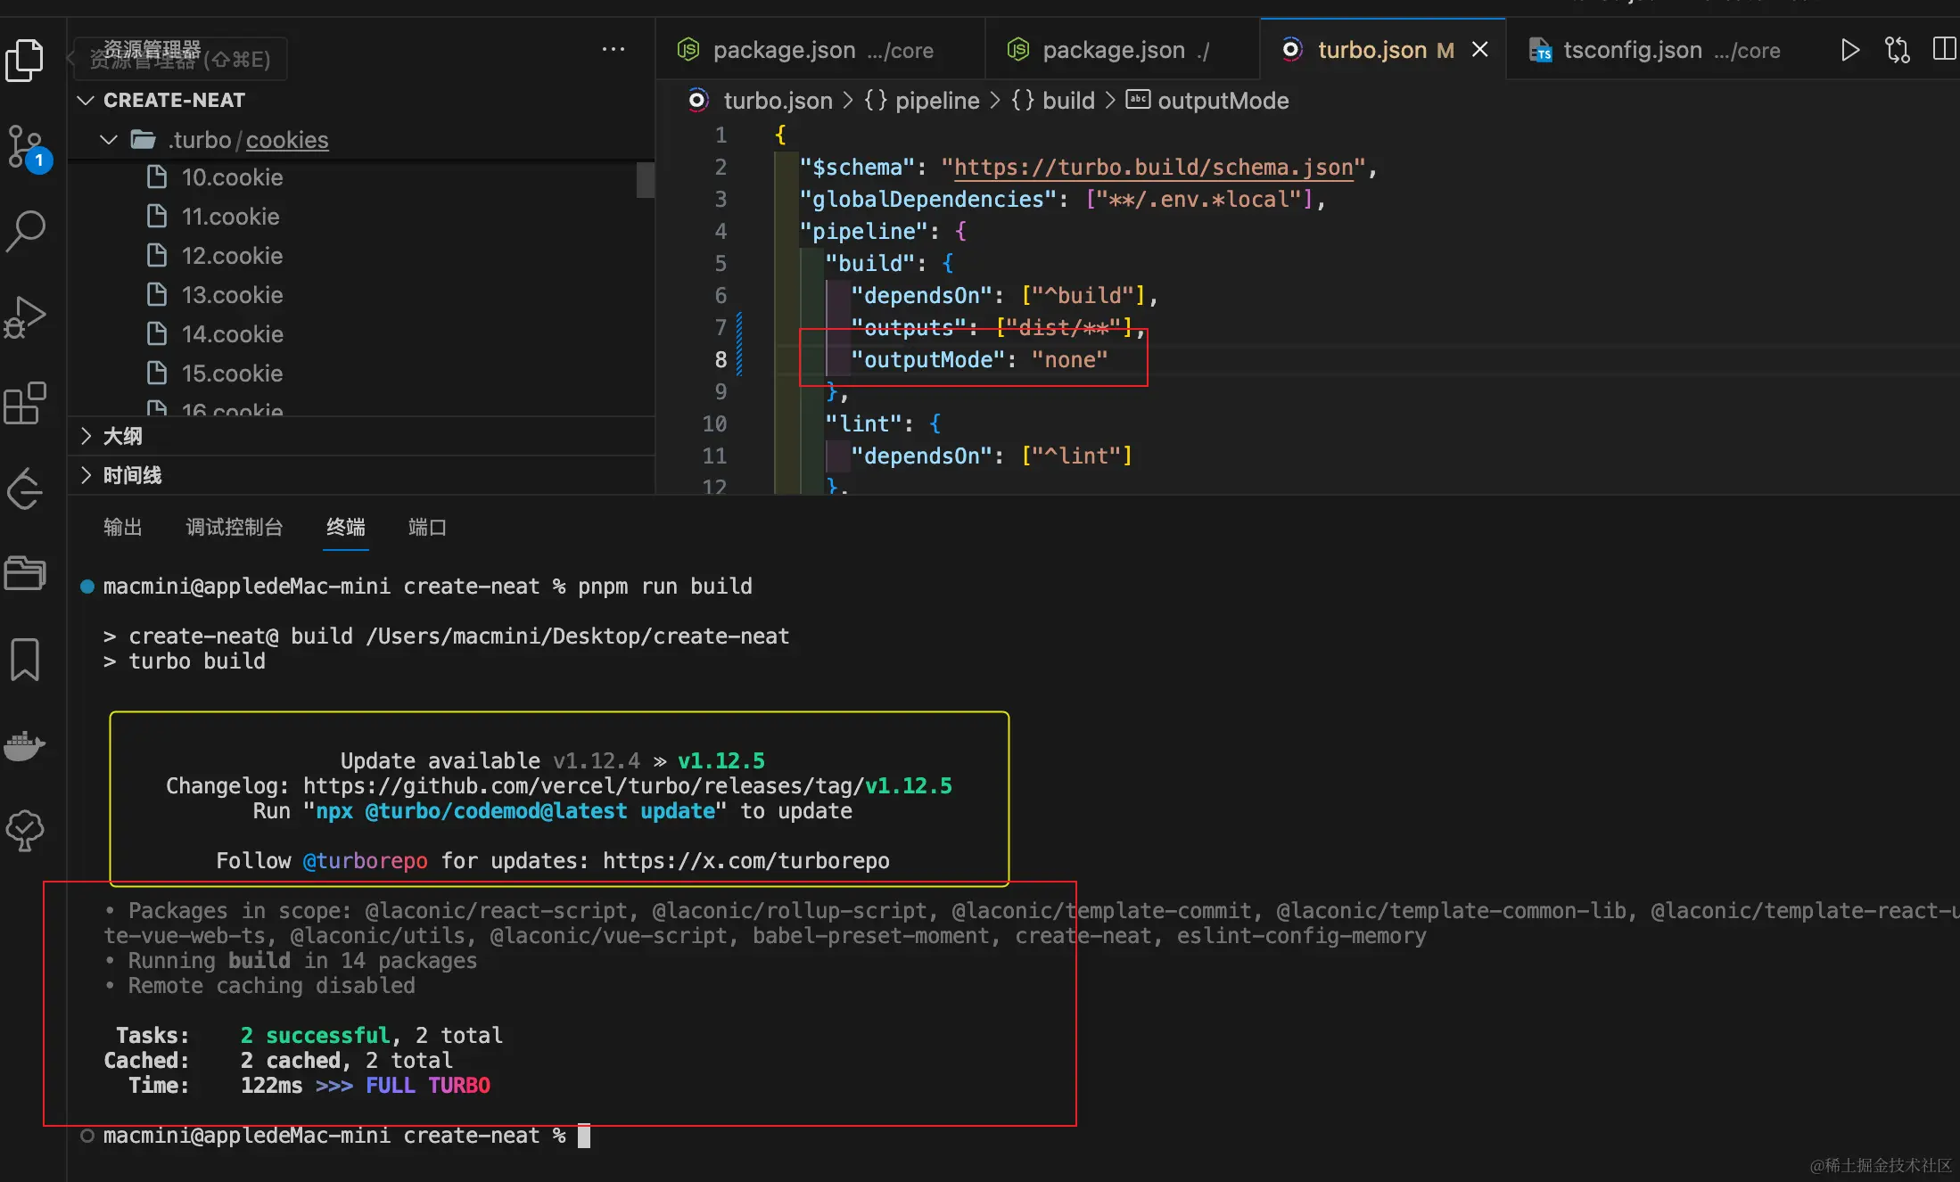This screenshot has width=1960, height=1182.
Task: Click line number 8 in gutter
Action: click(721, 360)
